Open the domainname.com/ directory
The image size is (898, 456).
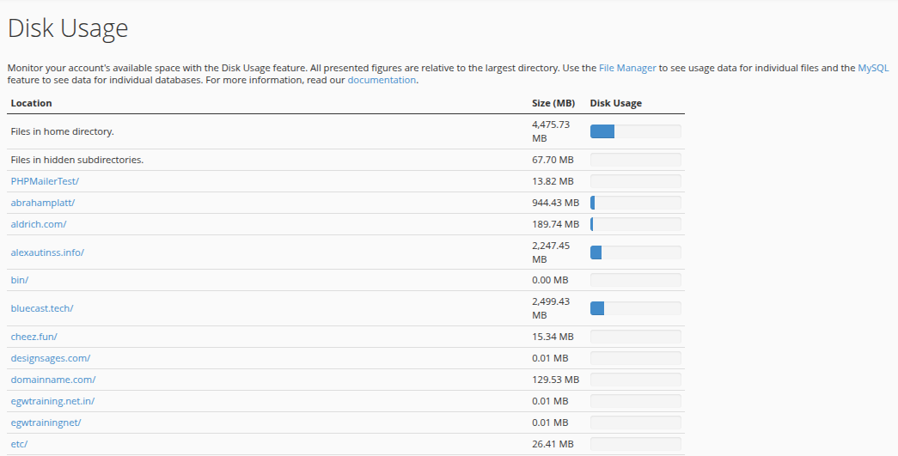[x=53, y=380]
